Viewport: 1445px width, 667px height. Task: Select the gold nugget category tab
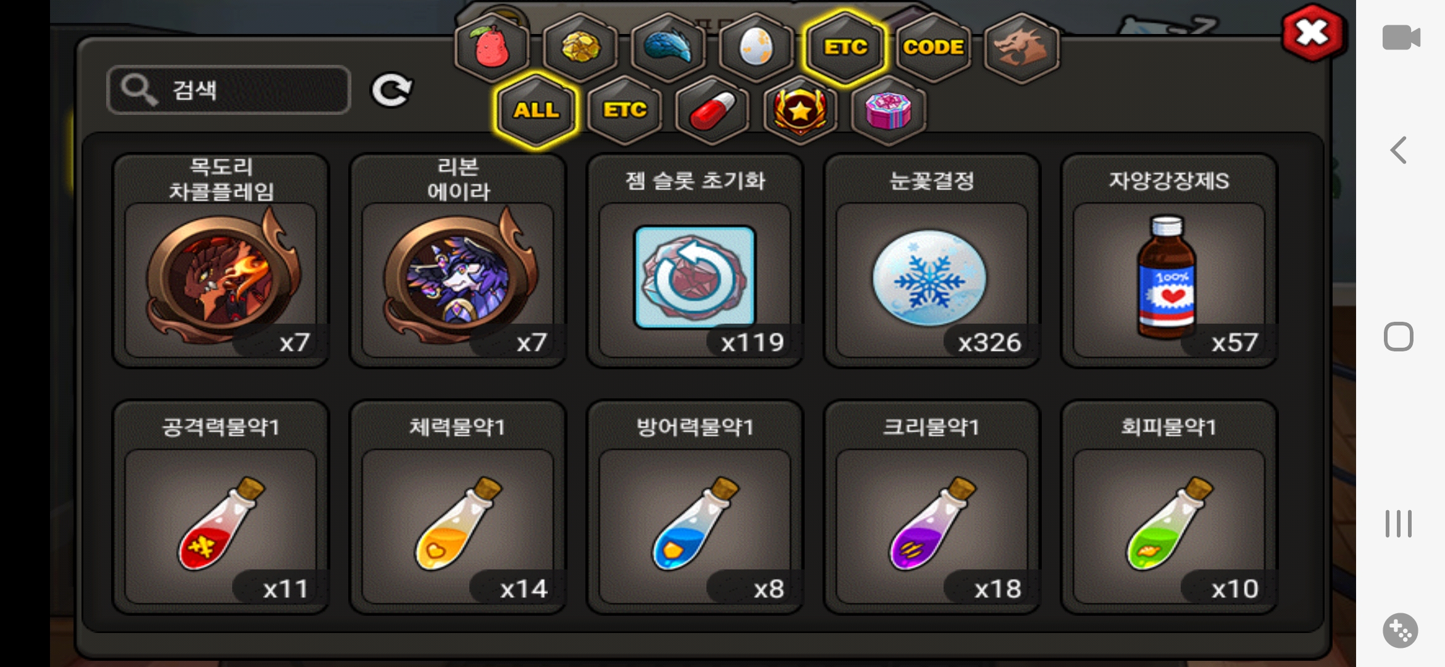pos(580,48)
